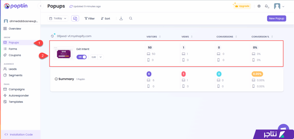This screenshot has height=139, width=294.
Task: Open the Autoresponder page
Action: coord(16,96)
